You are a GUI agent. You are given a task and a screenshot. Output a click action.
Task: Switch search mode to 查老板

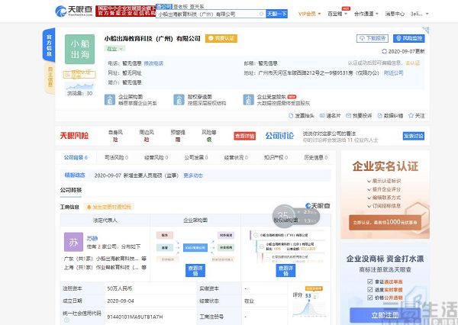point(180,6)
